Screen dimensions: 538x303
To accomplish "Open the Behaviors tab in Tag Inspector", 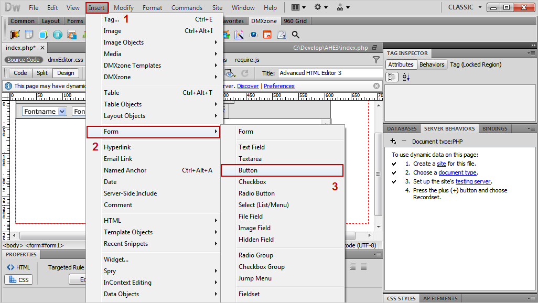I will click(432, 64).
